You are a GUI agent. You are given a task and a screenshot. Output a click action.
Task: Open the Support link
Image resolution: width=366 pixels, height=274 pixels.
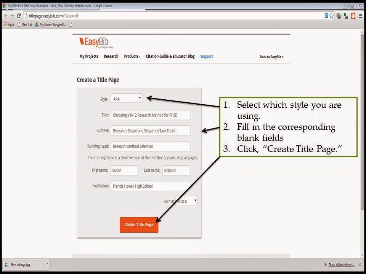coord(207,56)
